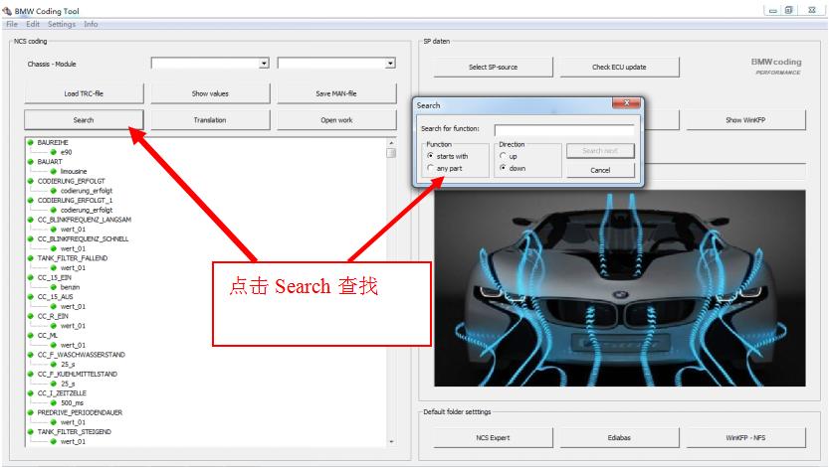Click the Show WinKFP button
This screenshot has height=467, width=829.
(x=745, y=120)
